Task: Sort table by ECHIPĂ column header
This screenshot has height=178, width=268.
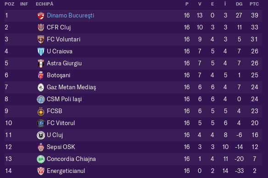Action: click(45, 4)
